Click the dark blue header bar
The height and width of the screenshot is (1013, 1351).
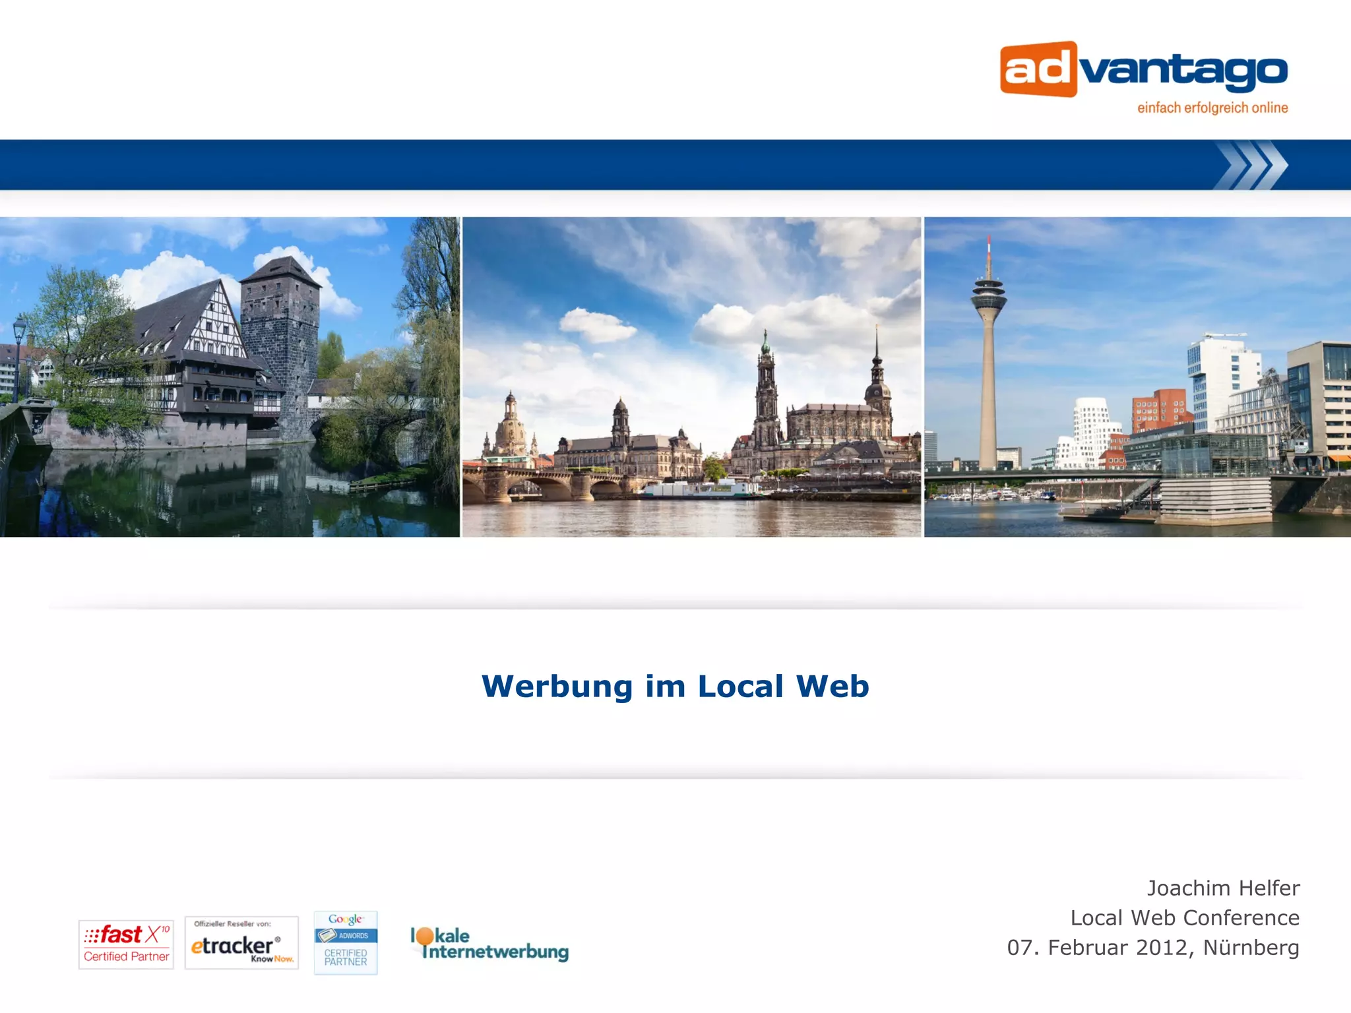[x=594, y=165]
